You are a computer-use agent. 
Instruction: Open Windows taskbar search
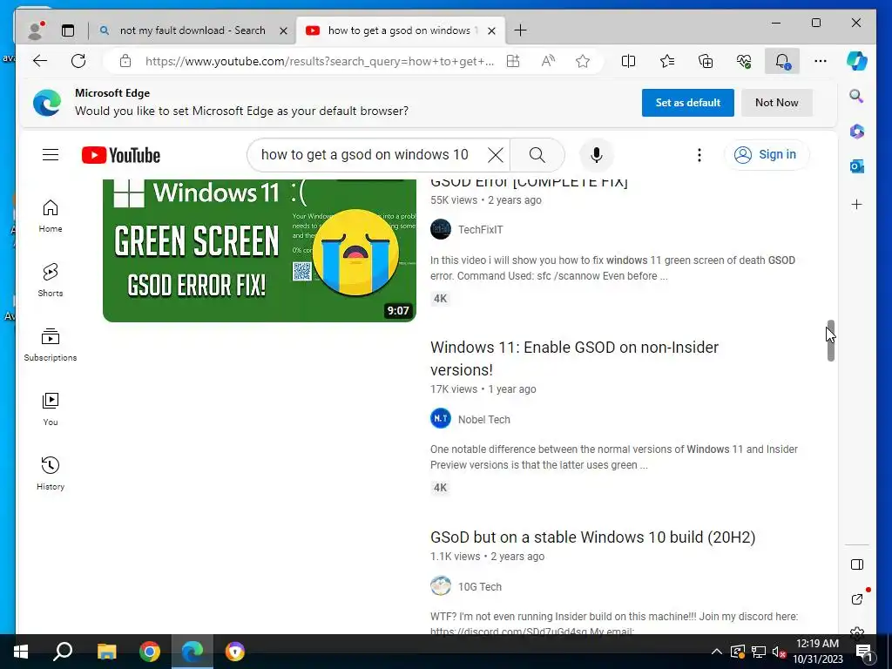(x=63, y=652)
